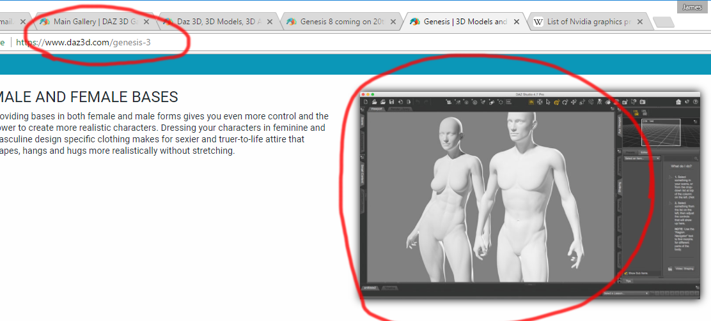Click What's This pointer-question icon
This screenshot has height=321, width=711.
[x=687, y=102]
